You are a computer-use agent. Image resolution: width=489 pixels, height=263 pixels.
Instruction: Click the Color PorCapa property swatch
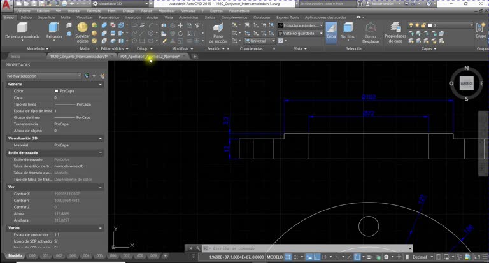tap(57, 91)
